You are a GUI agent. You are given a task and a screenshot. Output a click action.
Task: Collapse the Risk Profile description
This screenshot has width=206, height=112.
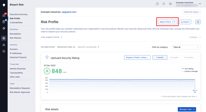(195, 37)
